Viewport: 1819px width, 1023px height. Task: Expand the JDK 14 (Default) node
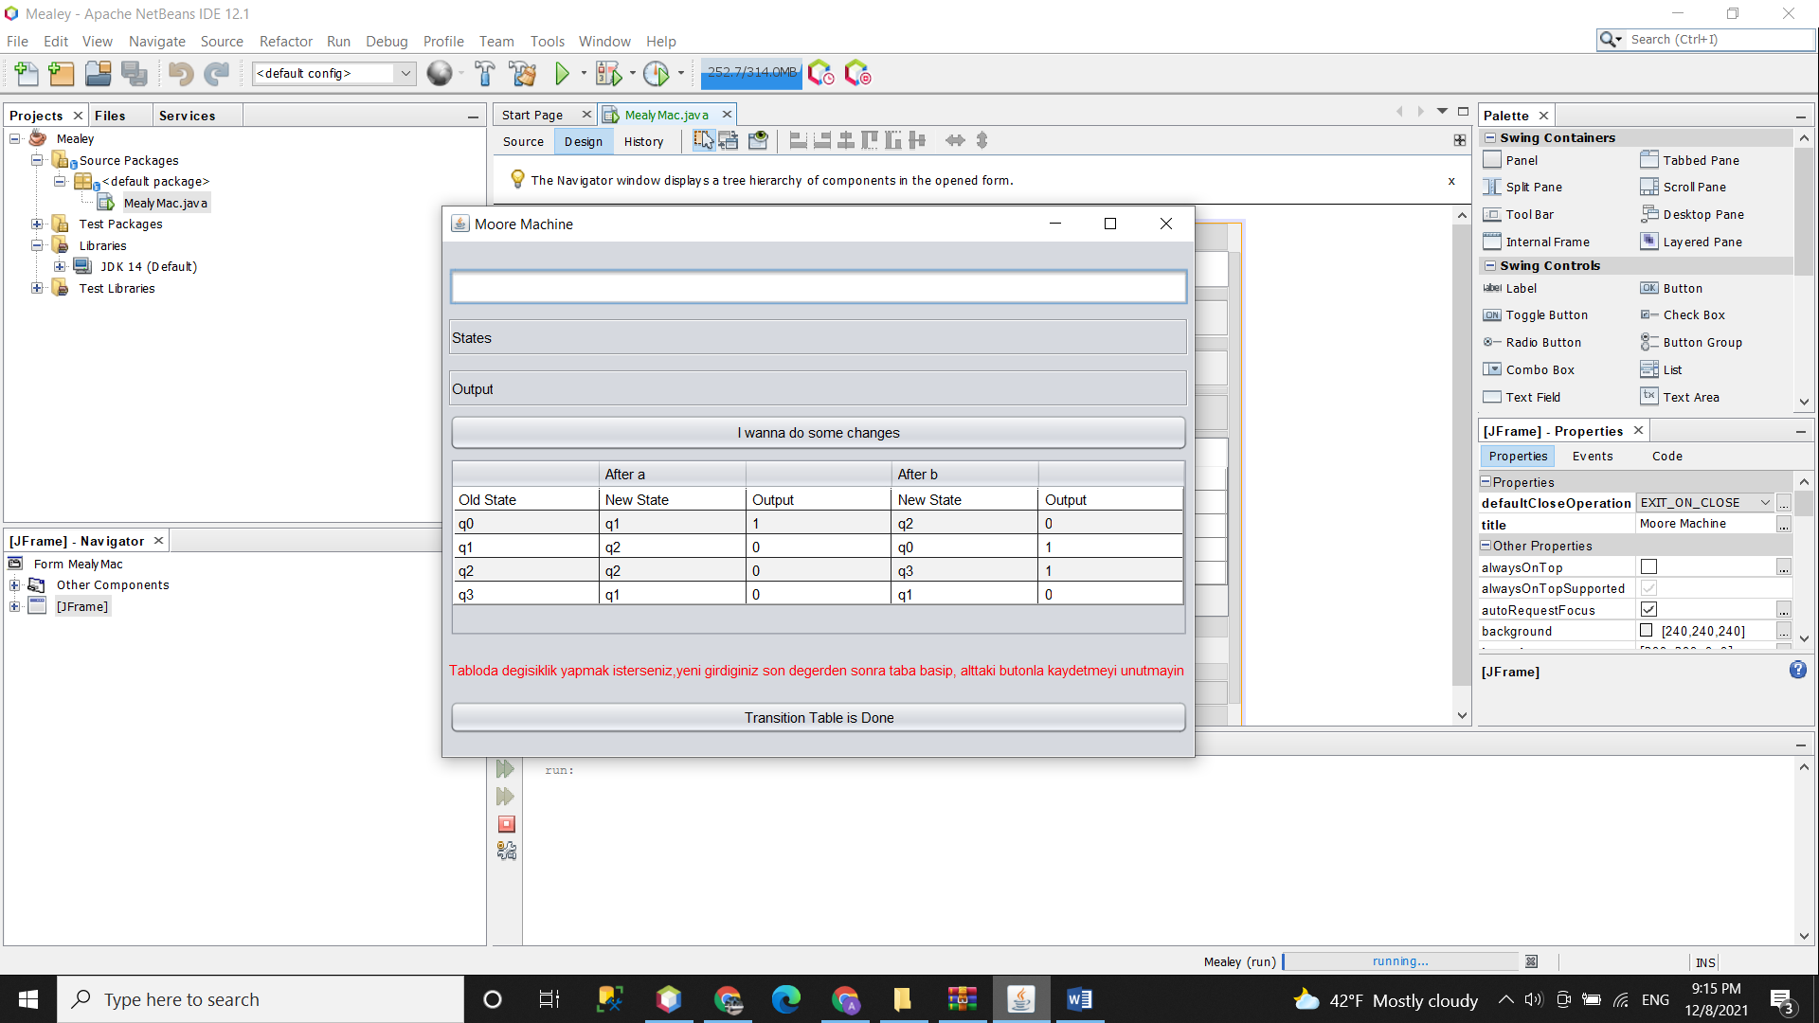[60, 266]
